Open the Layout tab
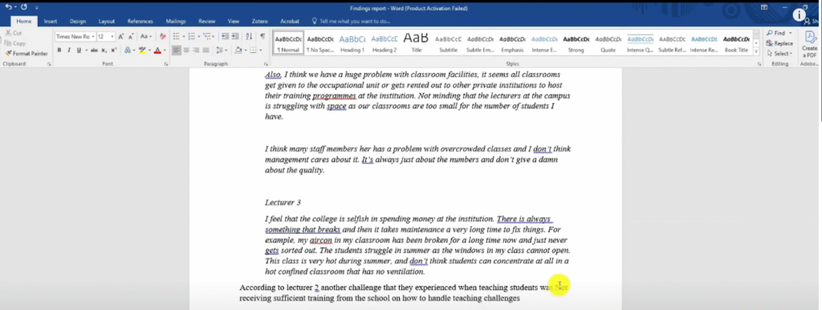The image size is (822, 310). 107,22
